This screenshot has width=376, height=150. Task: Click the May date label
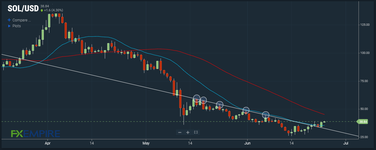(146, 143)
